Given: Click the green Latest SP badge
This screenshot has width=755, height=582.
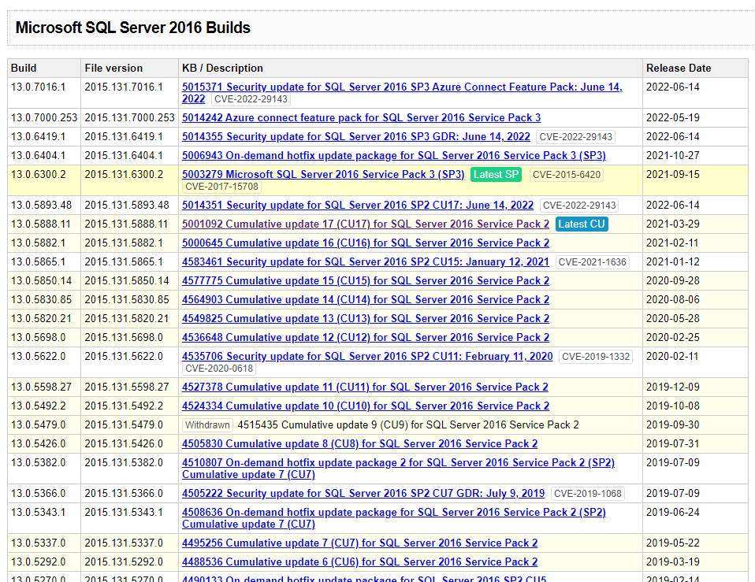Looking at the screenshot, I should [496, 175].
